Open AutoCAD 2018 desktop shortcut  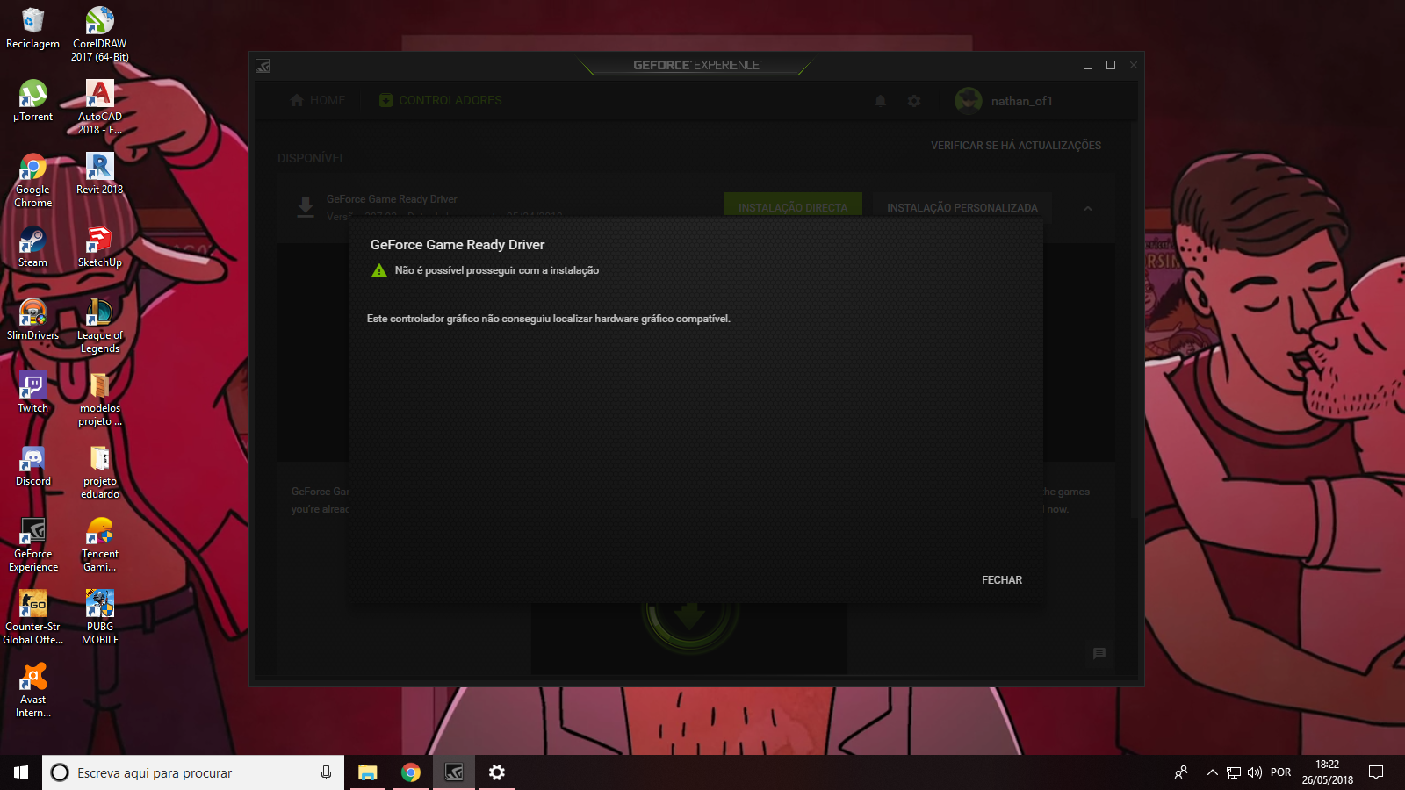click(x=100, y=106)
